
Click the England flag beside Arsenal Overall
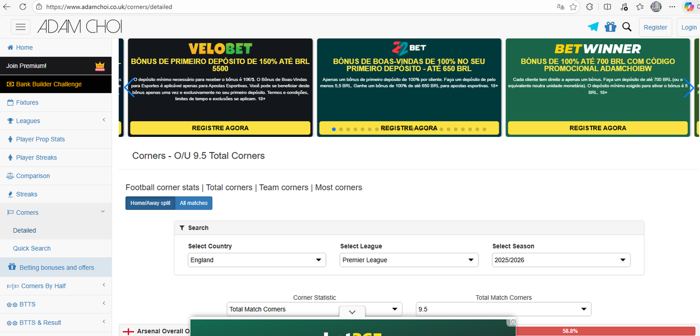pyautogui.click(x=128, y=331)
